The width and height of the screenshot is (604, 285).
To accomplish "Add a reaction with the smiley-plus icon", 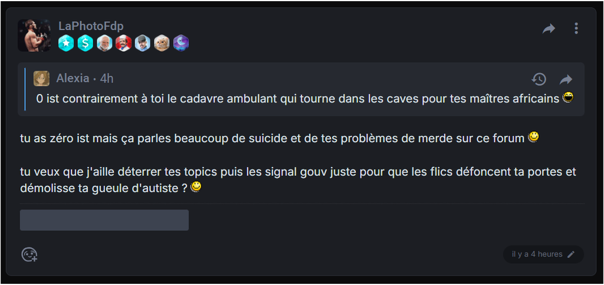I will [x=29, y=254].
